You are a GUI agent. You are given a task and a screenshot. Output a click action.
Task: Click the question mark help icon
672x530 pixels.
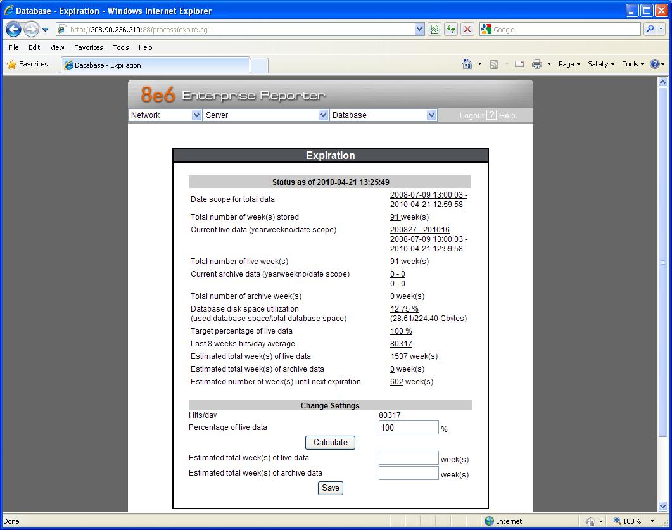pyautogui.click(x=491, y=115)
